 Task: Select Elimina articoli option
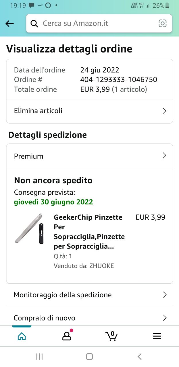tap(38, 111)
